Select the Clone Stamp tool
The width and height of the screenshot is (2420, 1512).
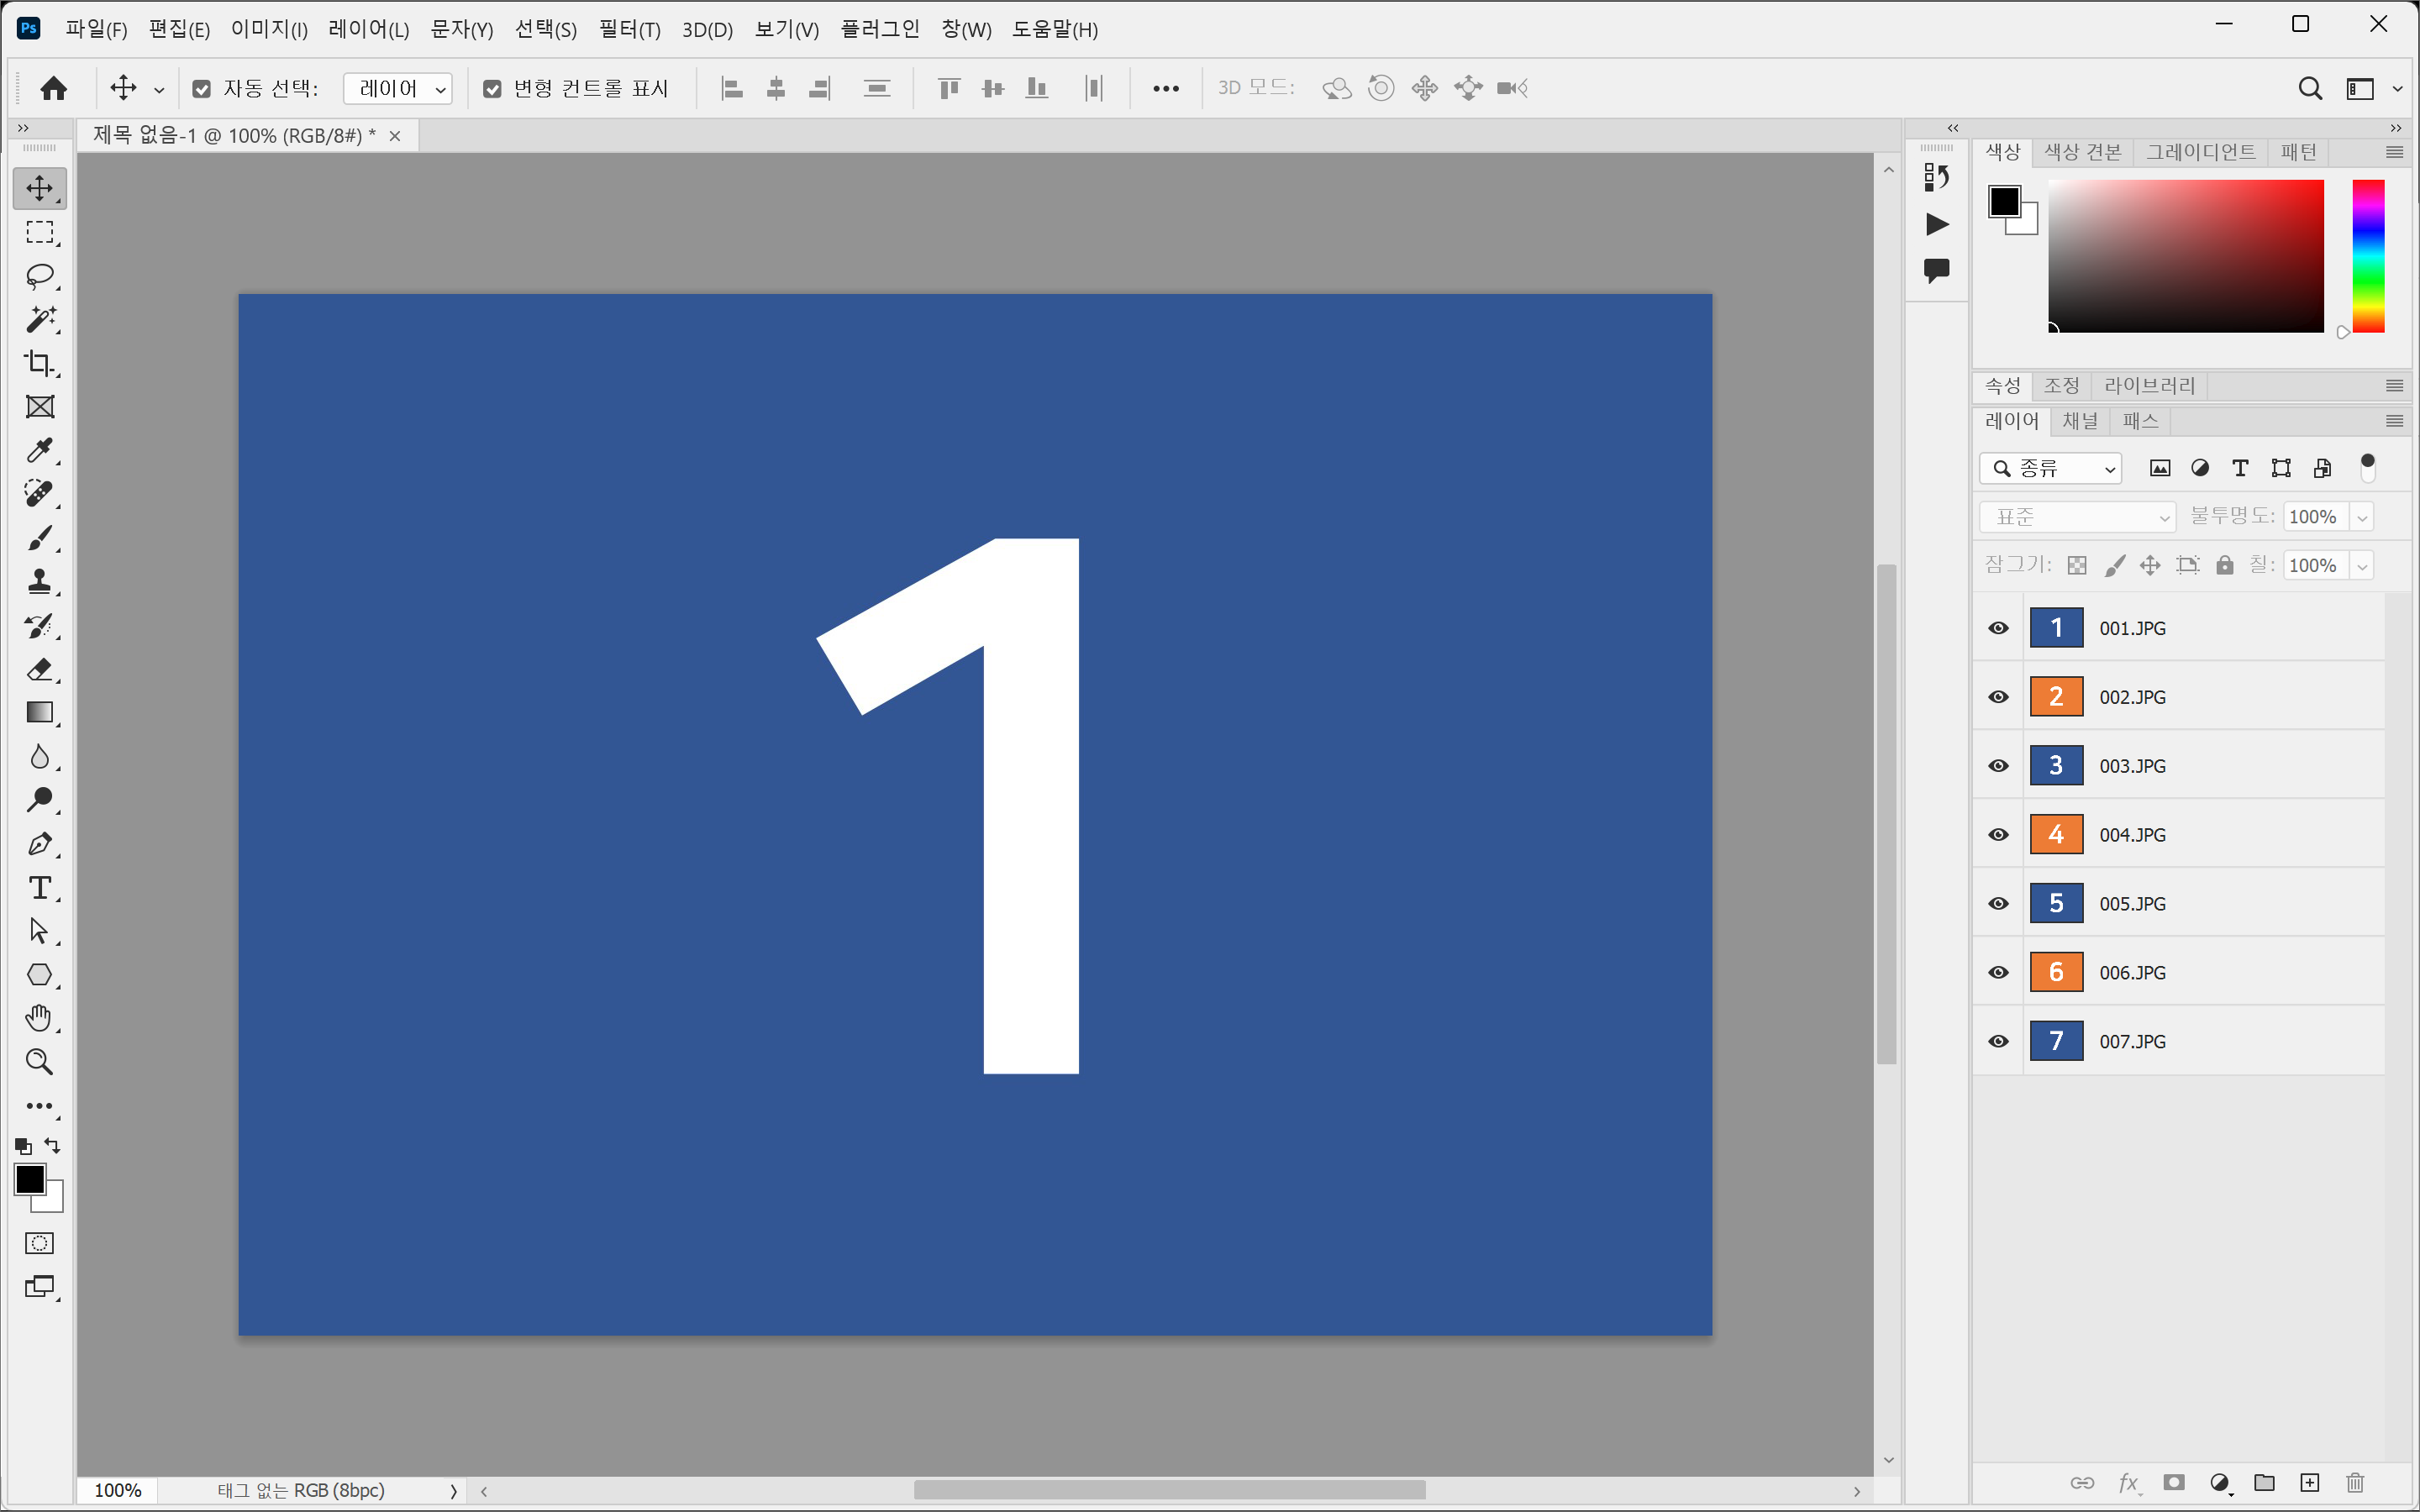pos(40,582)
